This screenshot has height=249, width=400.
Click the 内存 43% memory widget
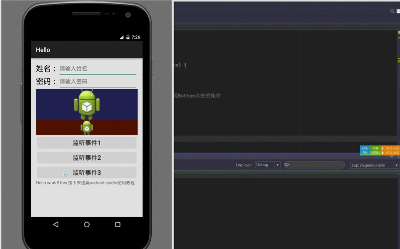[x=375, y=150]
